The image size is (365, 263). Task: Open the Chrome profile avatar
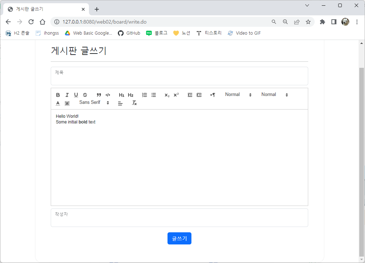tap(345, 22)
